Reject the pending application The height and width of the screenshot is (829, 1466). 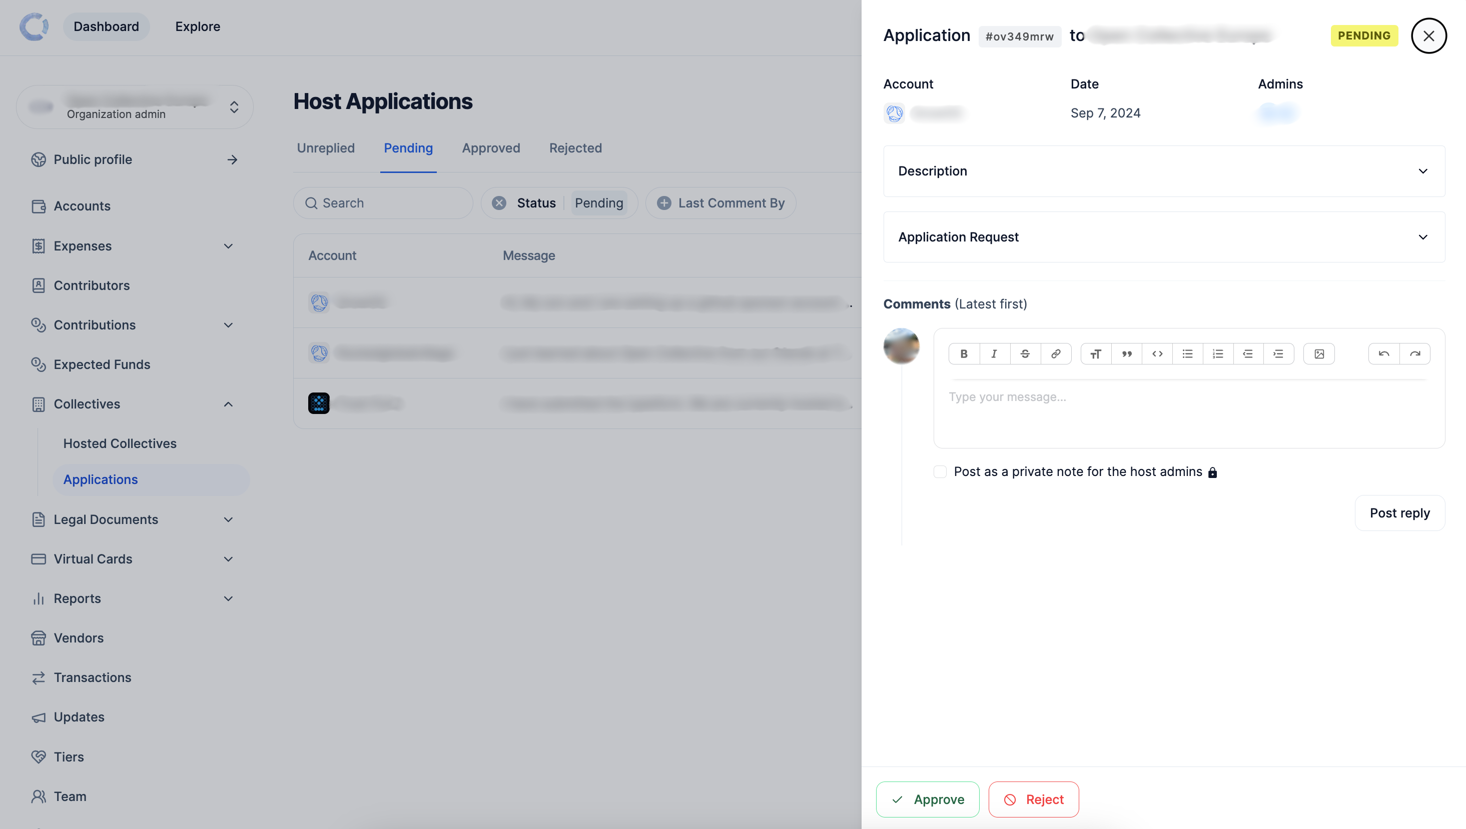tap(1033, 799)
